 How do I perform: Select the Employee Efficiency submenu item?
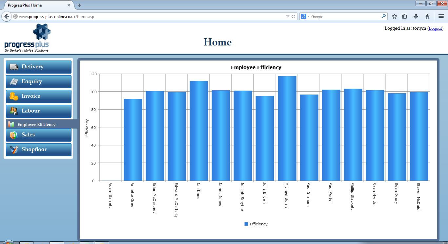tap(36, 124)
